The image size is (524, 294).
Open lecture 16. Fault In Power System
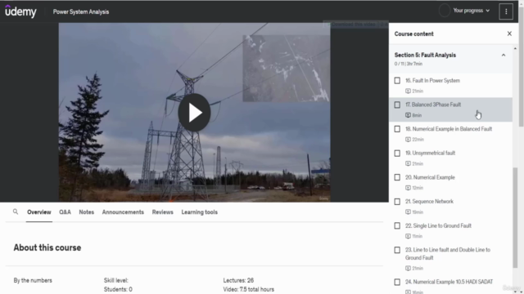tap(450, 85)
